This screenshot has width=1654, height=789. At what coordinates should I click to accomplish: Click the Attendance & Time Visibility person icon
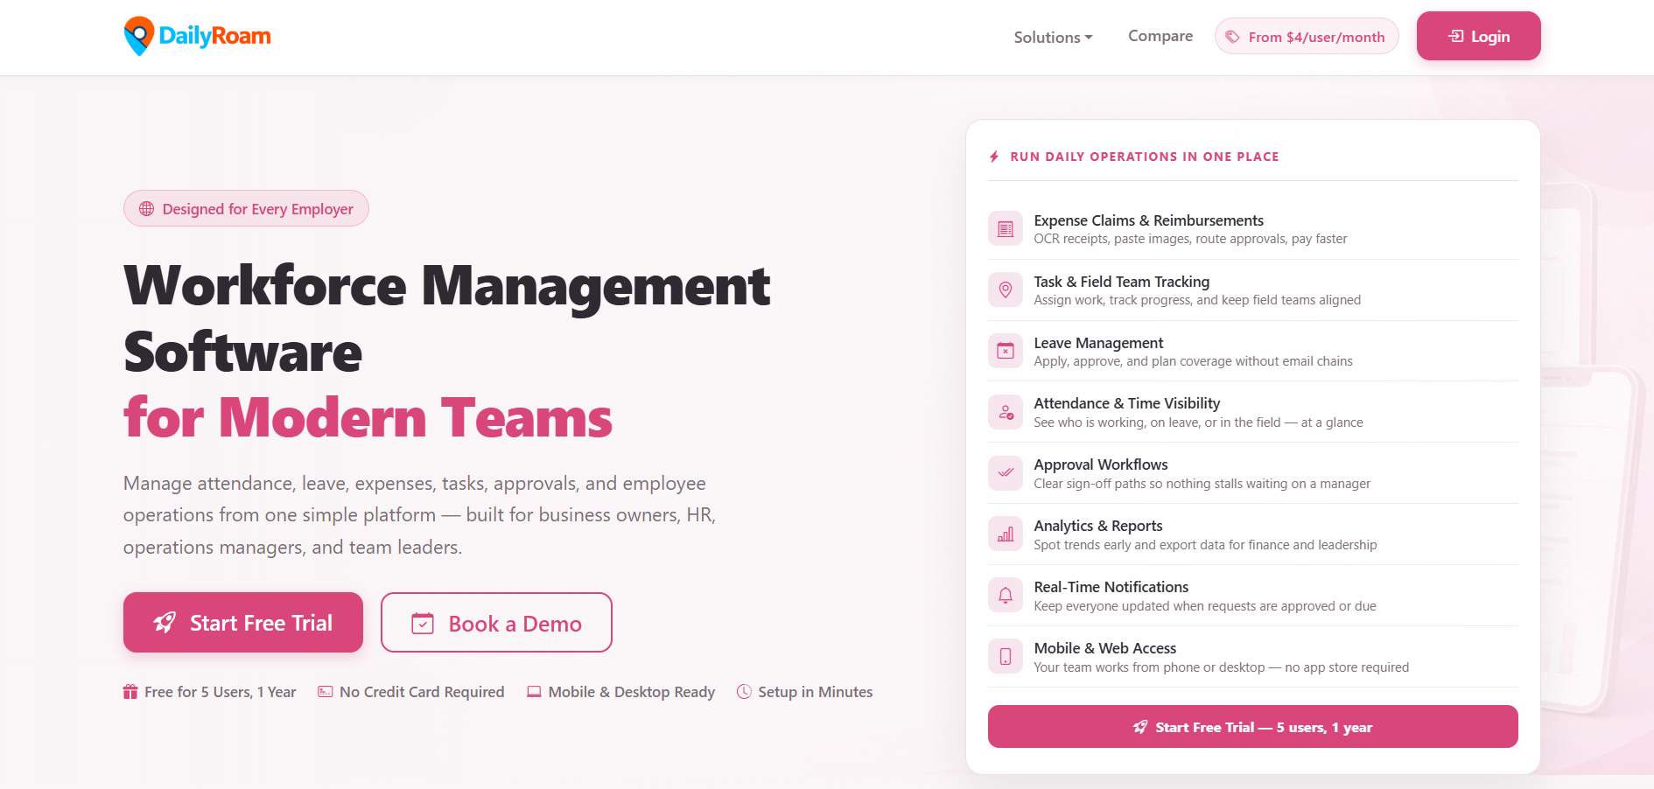click(1006, 412)
